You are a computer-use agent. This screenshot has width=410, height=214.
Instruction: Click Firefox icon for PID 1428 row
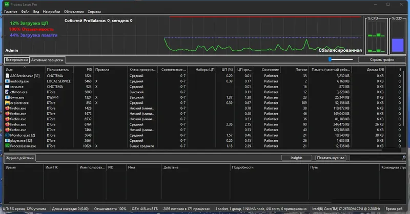tap(7, 108)
